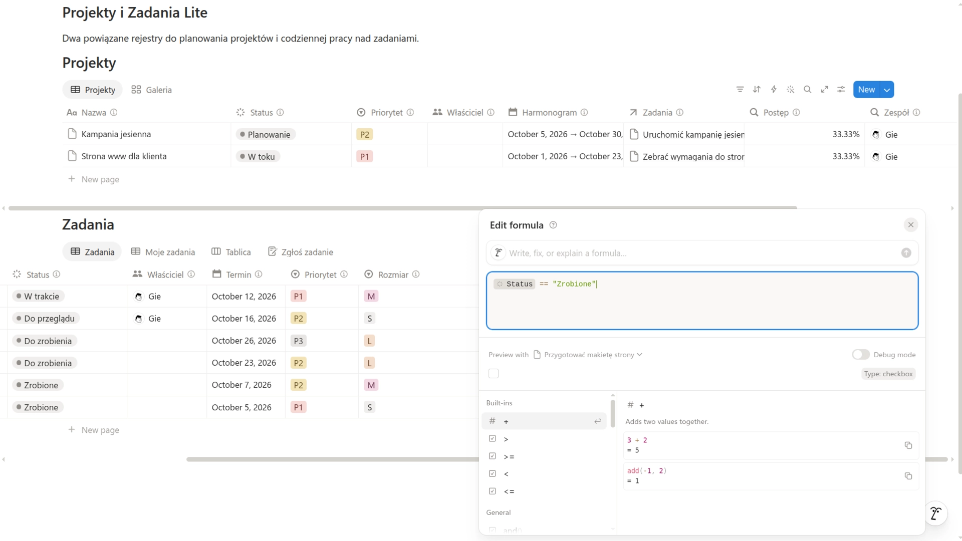The height and width of the screenshot is (541, 962).
Task: Open the sort icon in Projekty toolbar
Action: 757,90
